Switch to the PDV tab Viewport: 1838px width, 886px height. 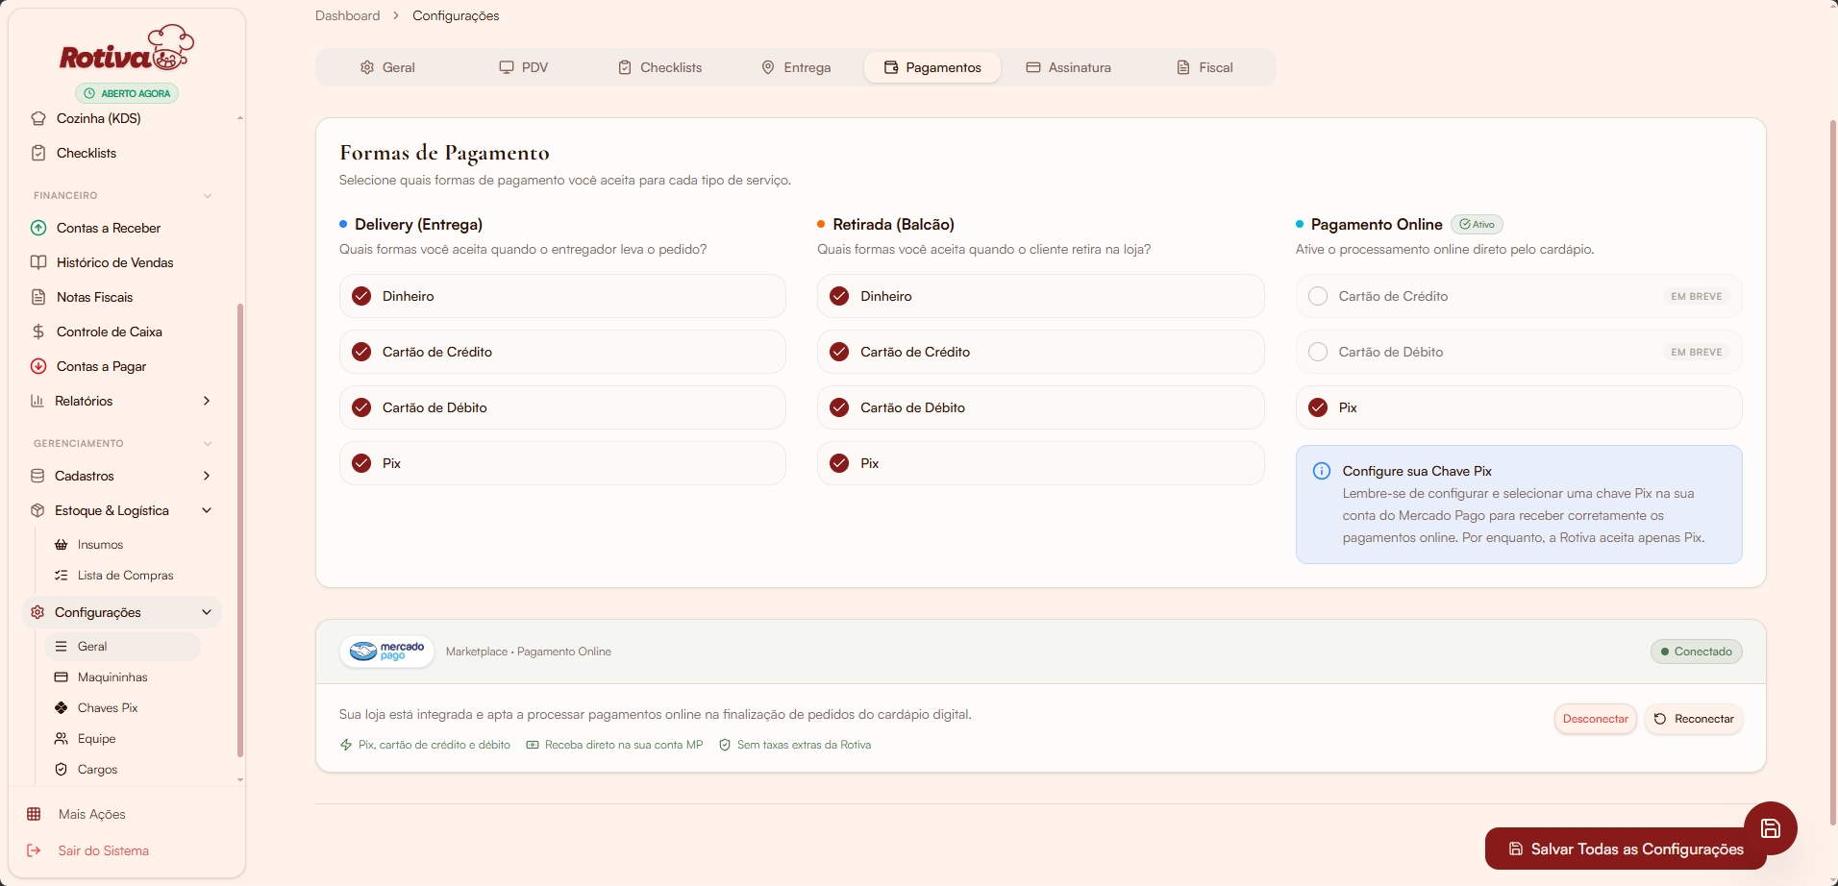[523, 67]
